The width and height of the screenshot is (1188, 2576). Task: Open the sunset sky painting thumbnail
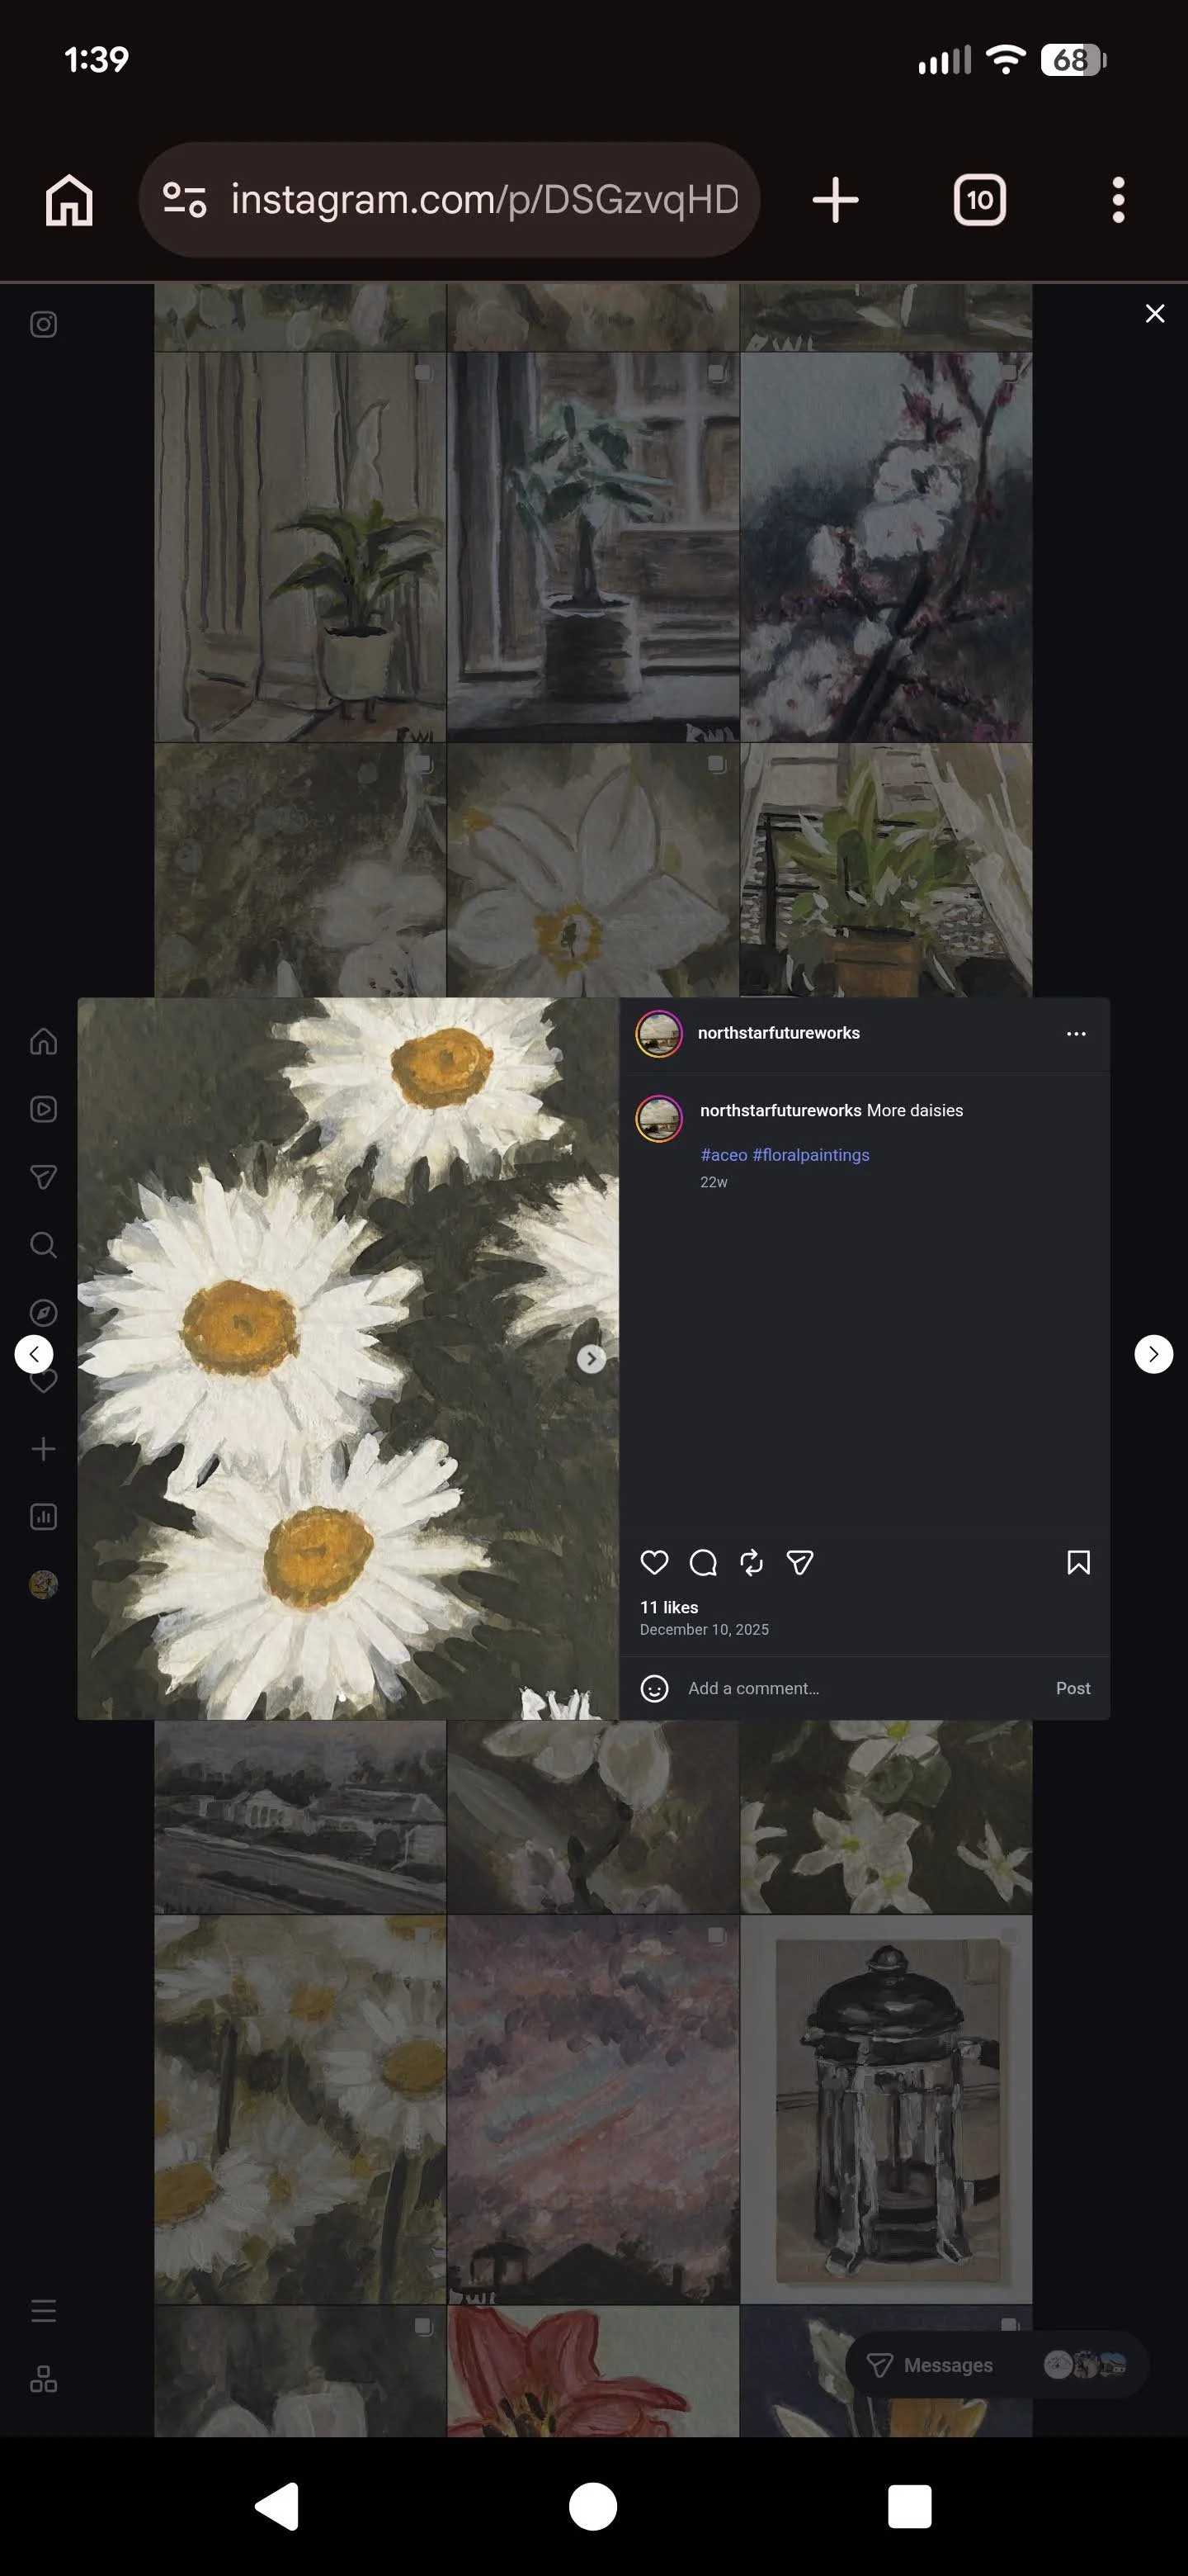pyautogui.click(x=593, y=2109)
